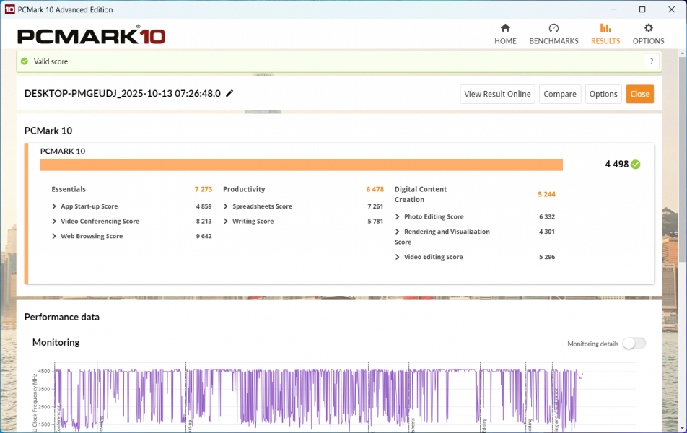The height and width of the screenshot is (433, 687).
Task: Click the Options button next to Compare
Action: (x=603, y=94)
